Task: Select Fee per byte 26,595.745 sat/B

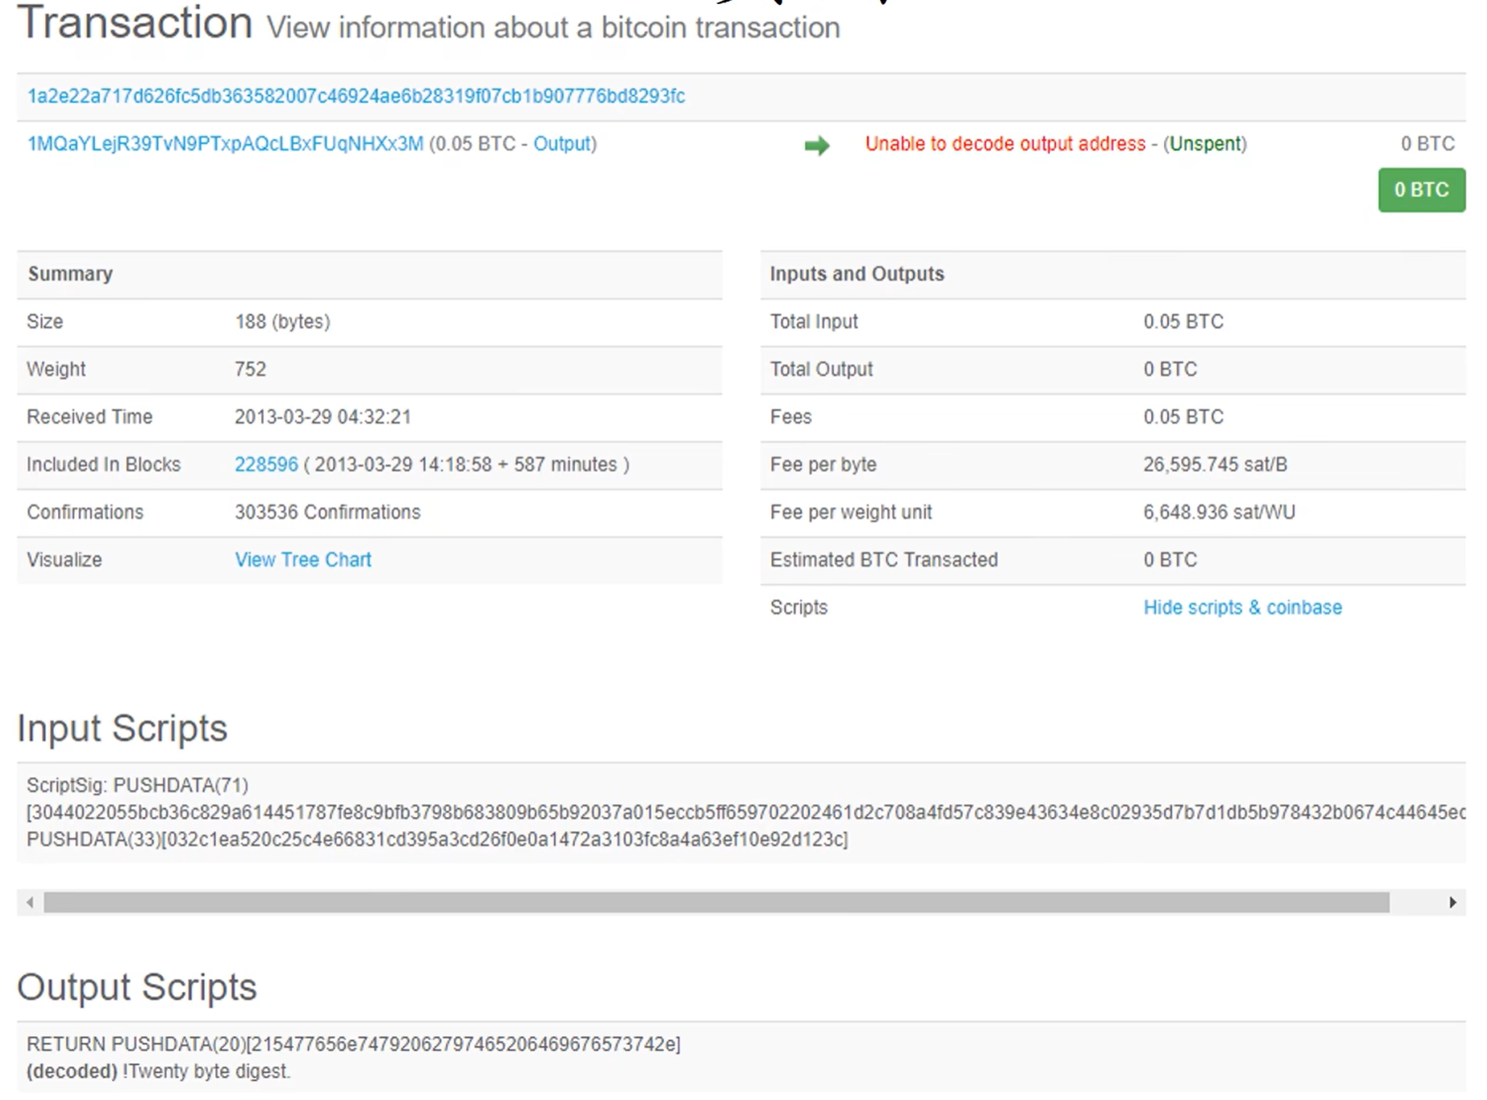Action: click(1215, 465)
